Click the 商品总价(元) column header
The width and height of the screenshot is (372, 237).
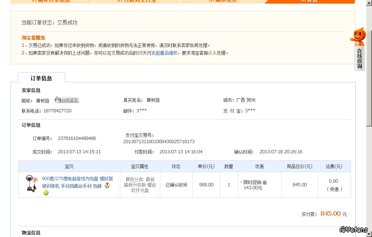(x=299, y=166)
